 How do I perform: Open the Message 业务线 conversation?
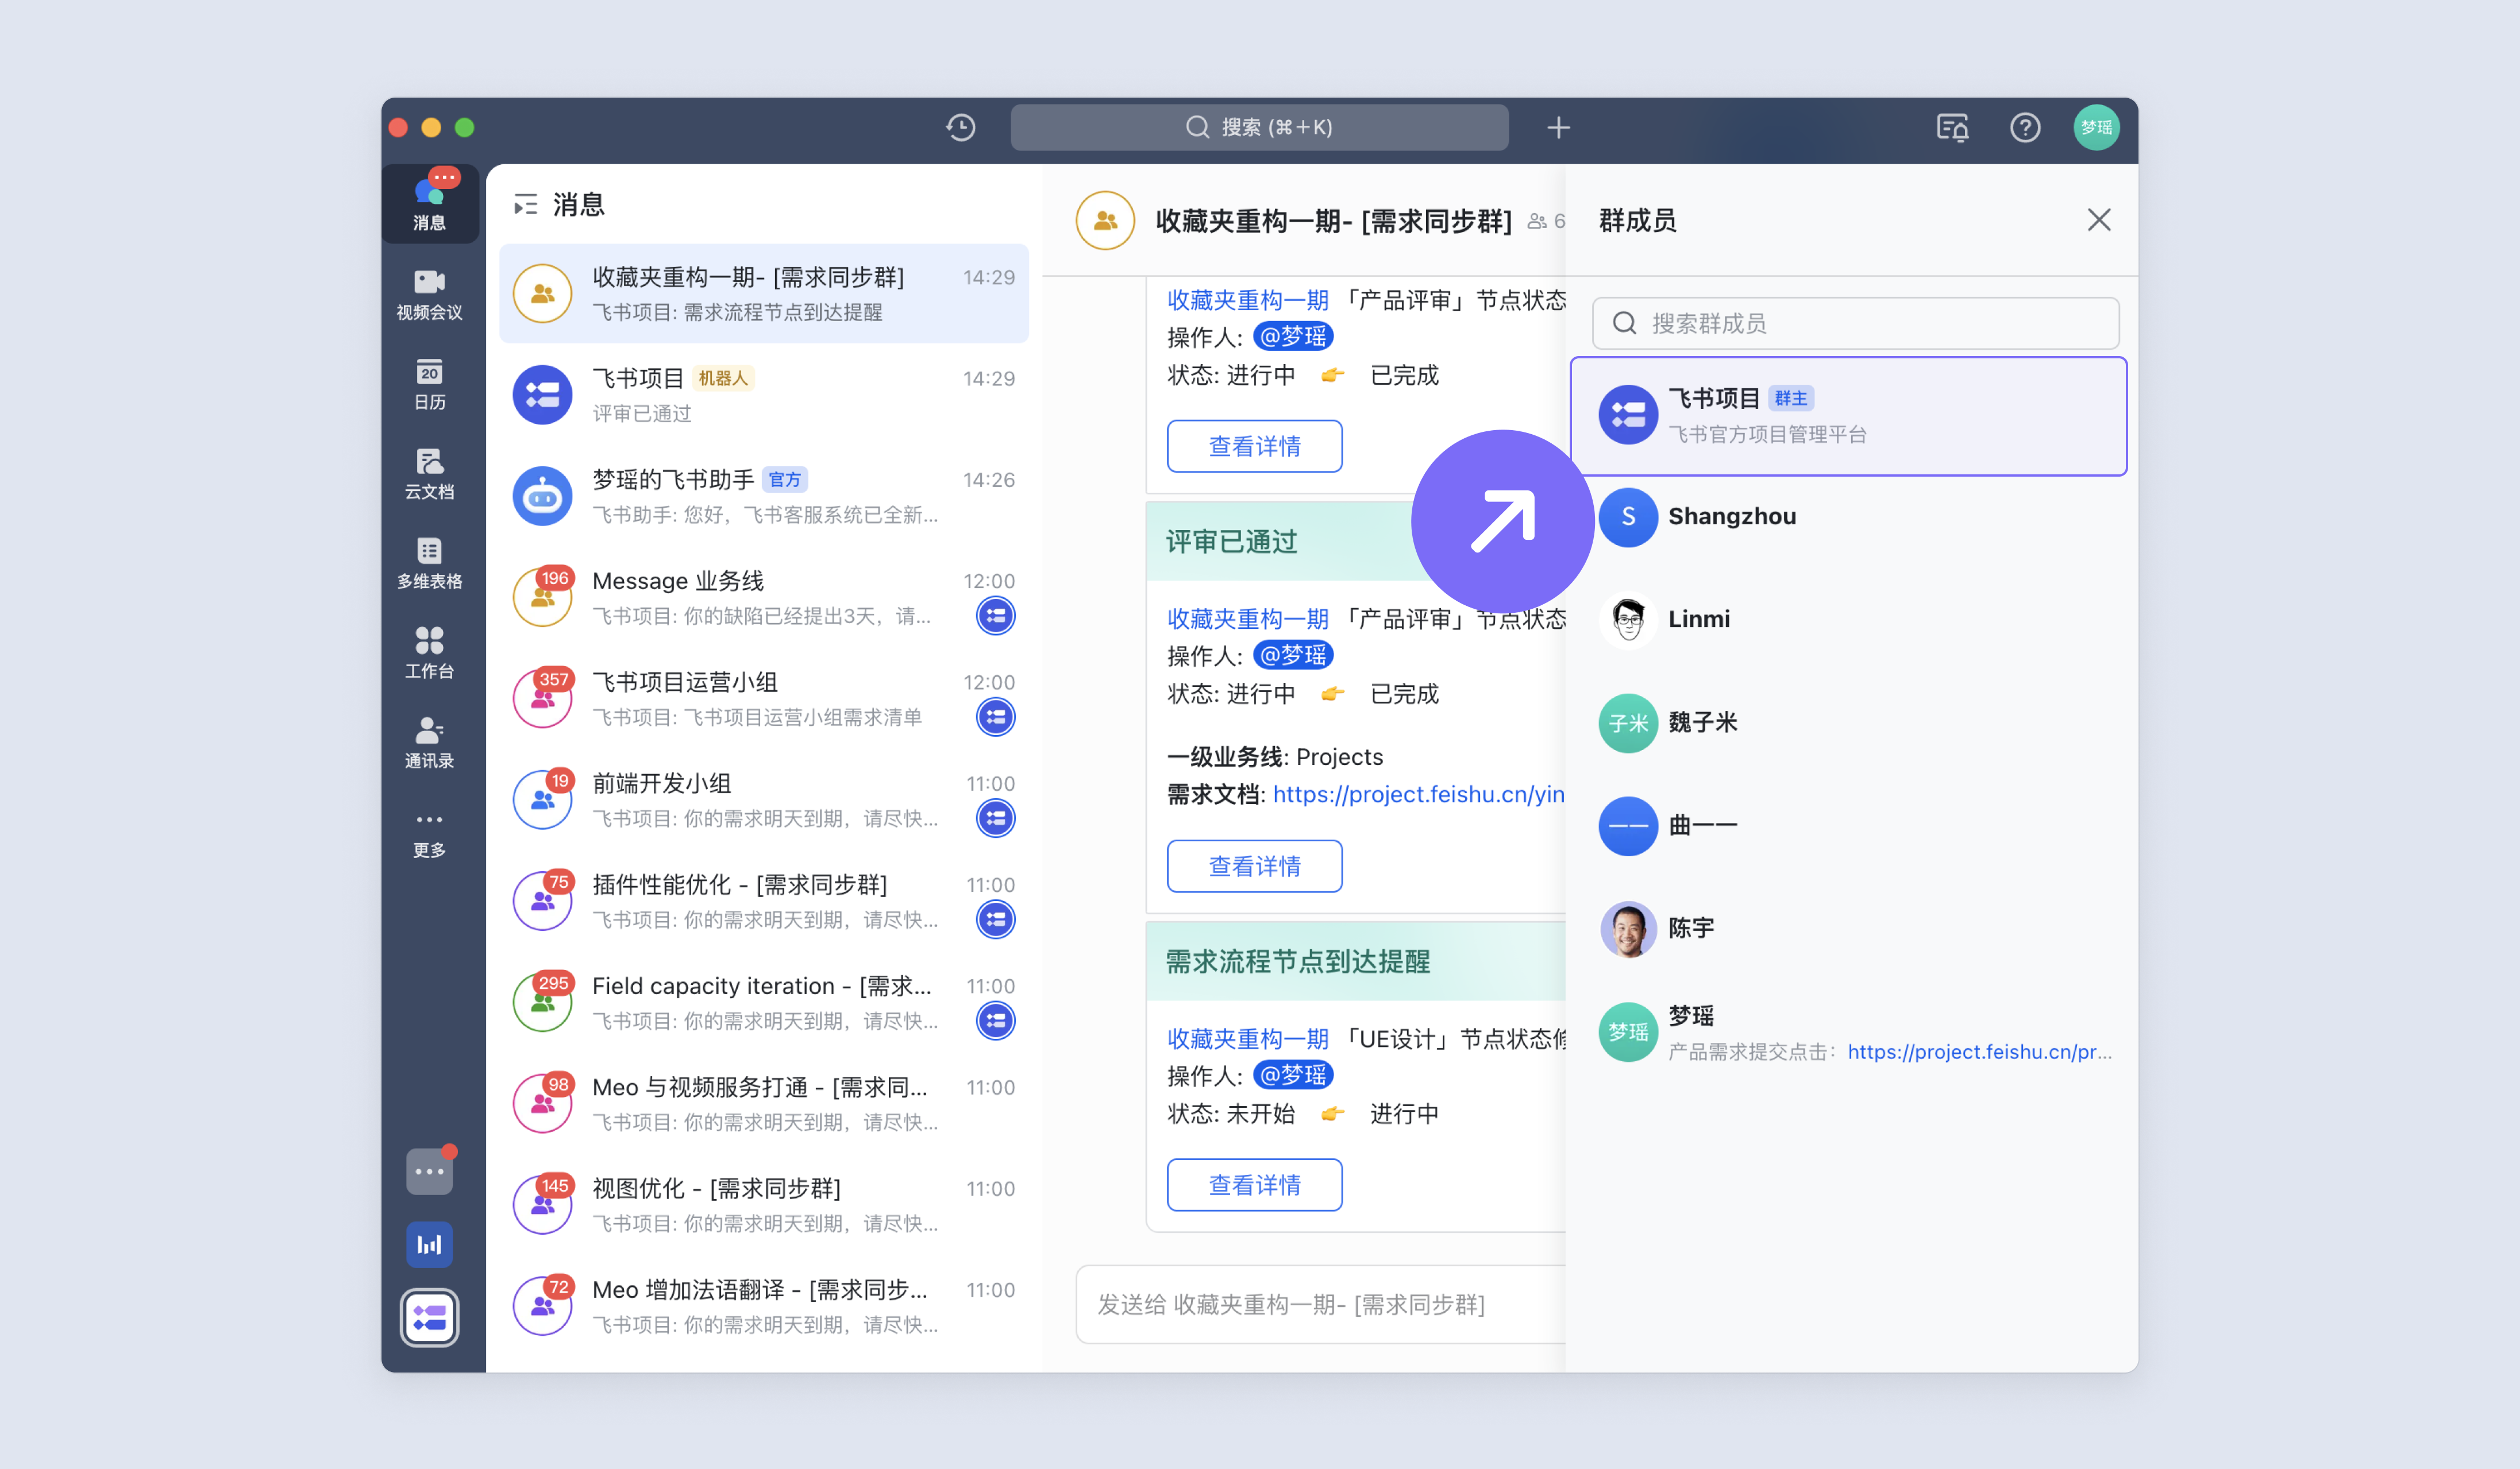coord(764,598)
